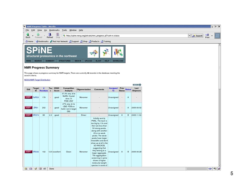Open the Composer component icon in status bar
This screenshot has width=248, height=186.
pos(36,169)
